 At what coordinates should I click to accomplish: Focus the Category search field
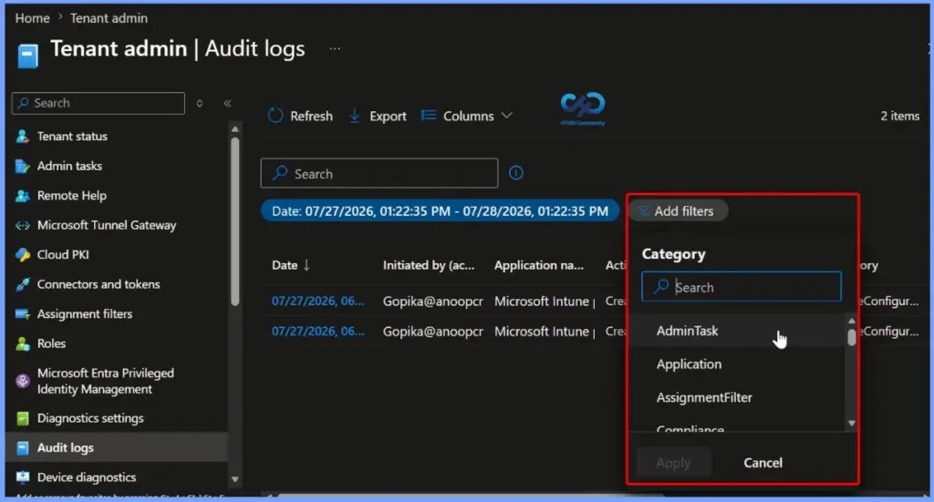[x=742, y=287]
